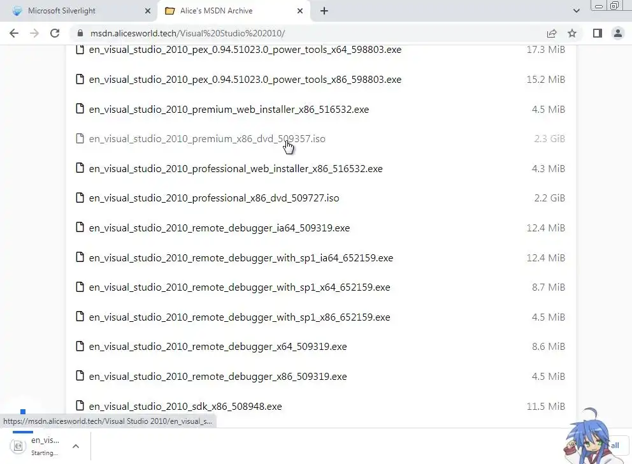Click file icon beside professional_web_installer exe
The height and width of the screenshot is (464, 632).
pos(80,168)
